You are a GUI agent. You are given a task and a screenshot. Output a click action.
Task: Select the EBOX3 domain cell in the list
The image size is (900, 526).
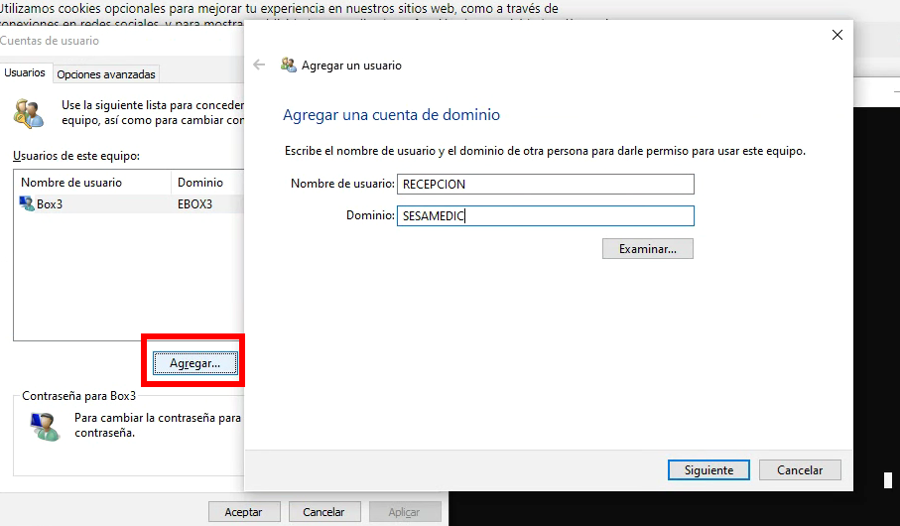[x=195, y=204]
